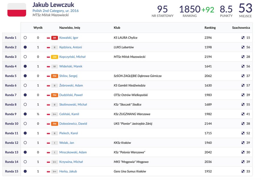Viewport: 261px width, 180px height.
Task: Click the white piece circle in Runda 6
Action: (25, 85)
